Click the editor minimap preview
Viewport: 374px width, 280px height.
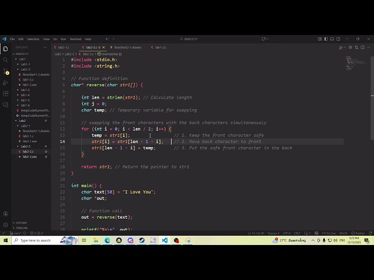click(x=356, y=64)
